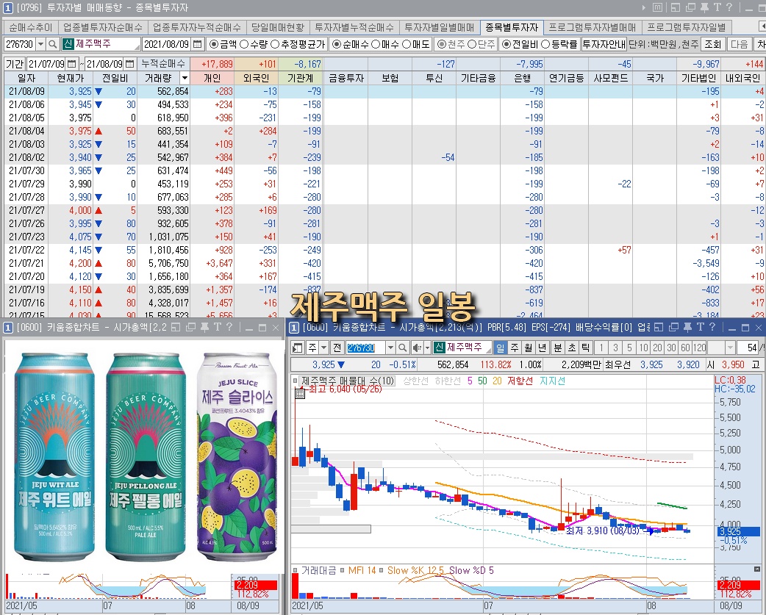This screenshot has width=766, height=615.
Task: Click the window link icon in right chart title bar
Action: (x=675, y=328)
